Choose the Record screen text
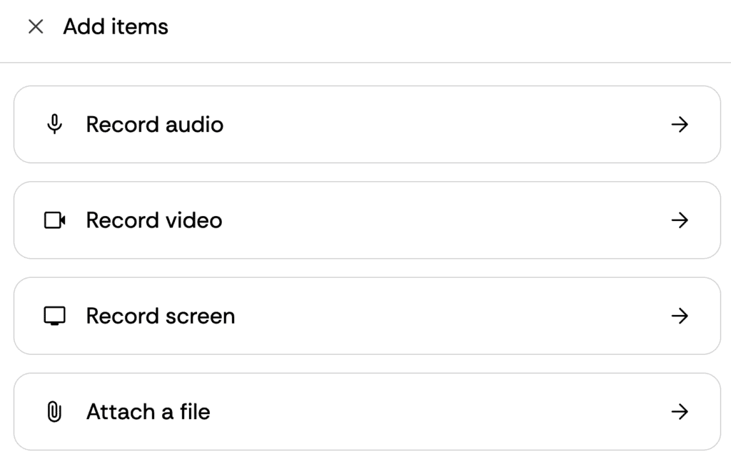731x459 pixels. click(160, 316)
